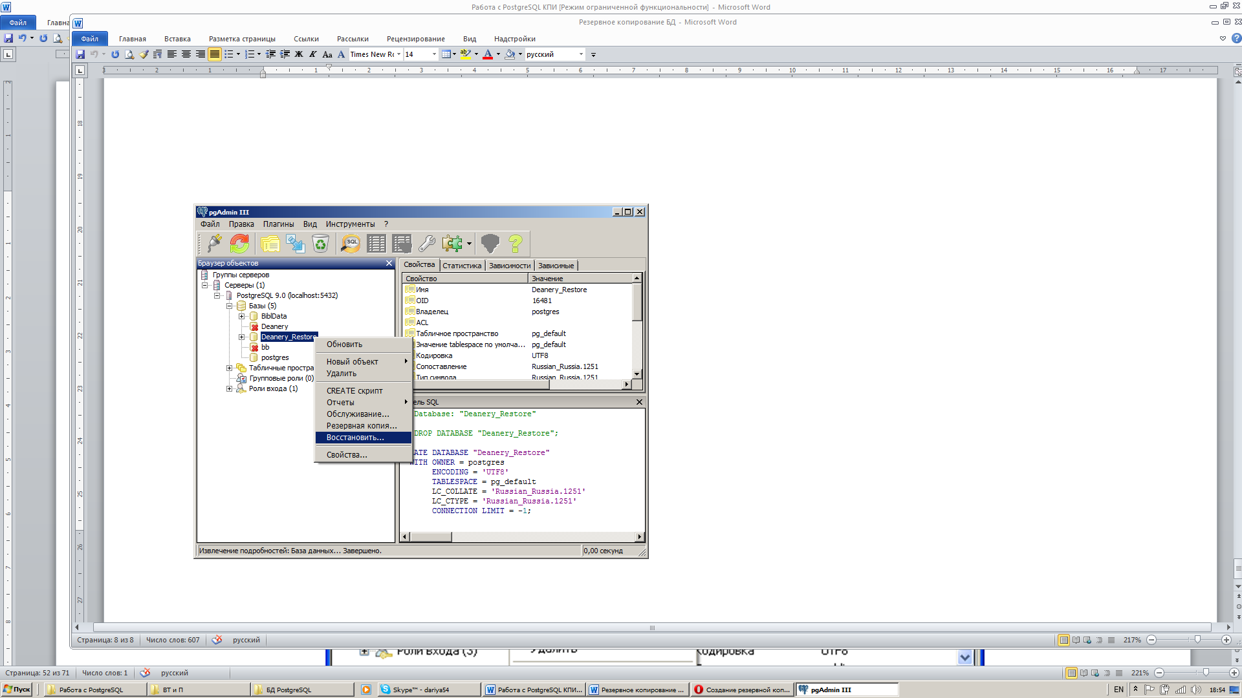Click the bulleted list icon in Word
This screenshot has width=1242, height=698.
(229, 54)
